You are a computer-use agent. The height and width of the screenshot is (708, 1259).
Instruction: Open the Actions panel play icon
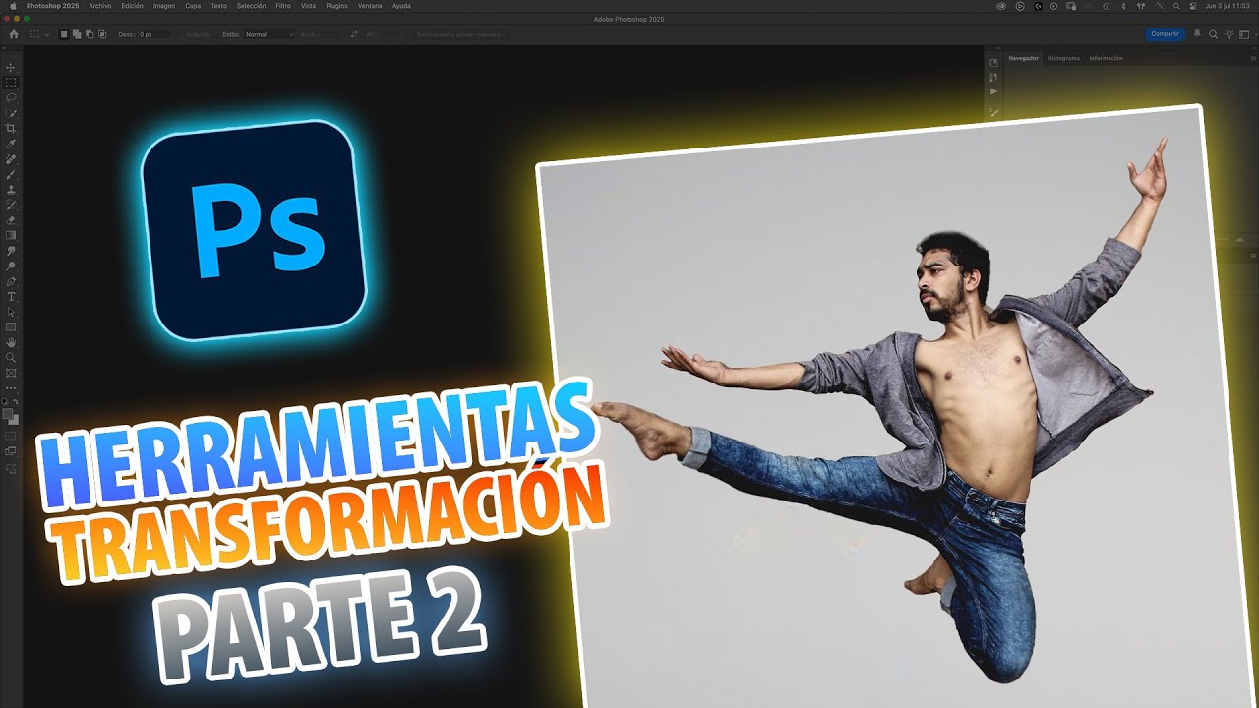tap(993, 91)
